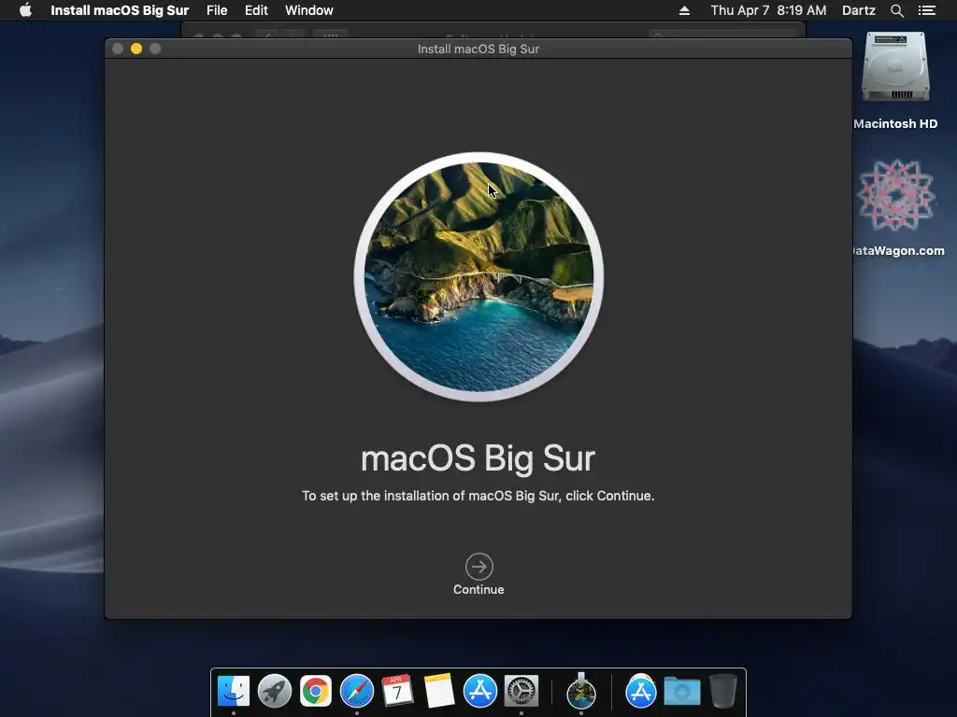957x717 pixels.
Task: Launch Safari from the Dock
Action: pyautogui.click(x=356, y=691)
